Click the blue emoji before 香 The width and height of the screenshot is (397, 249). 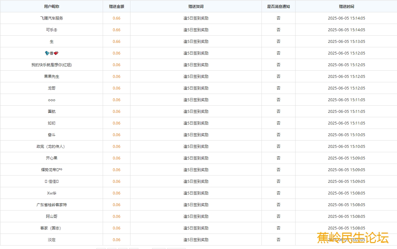tap(47, 53)
